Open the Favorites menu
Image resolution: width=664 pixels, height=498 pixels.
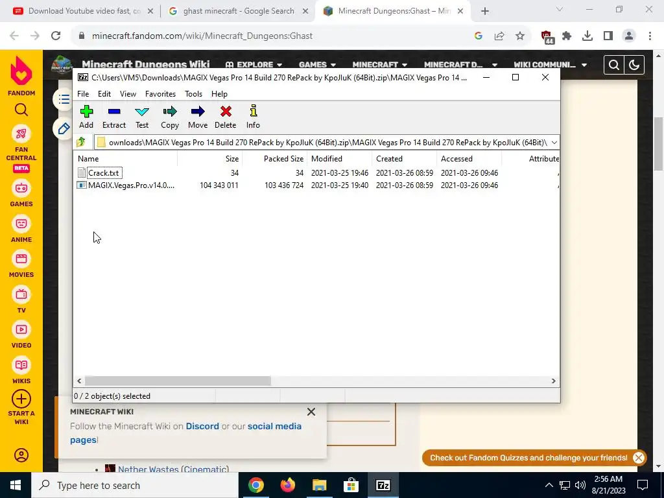coord(160,94)
